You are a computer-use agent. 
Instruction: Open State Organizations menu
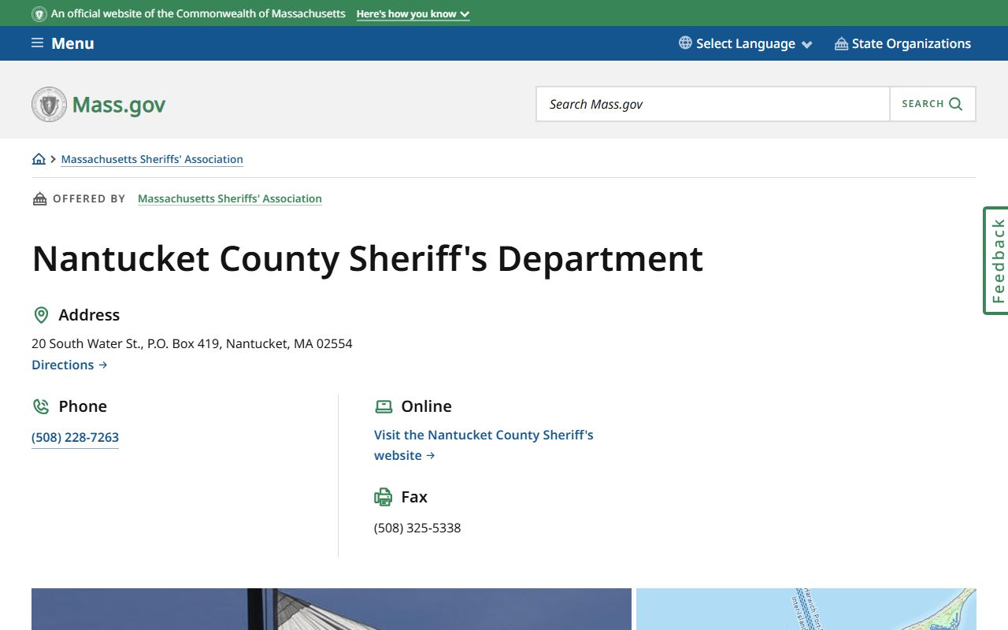pos(902,43)
